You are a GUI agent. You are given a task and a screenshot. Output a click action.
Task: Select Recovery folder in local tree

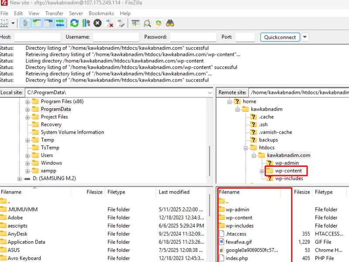point(51,124)
